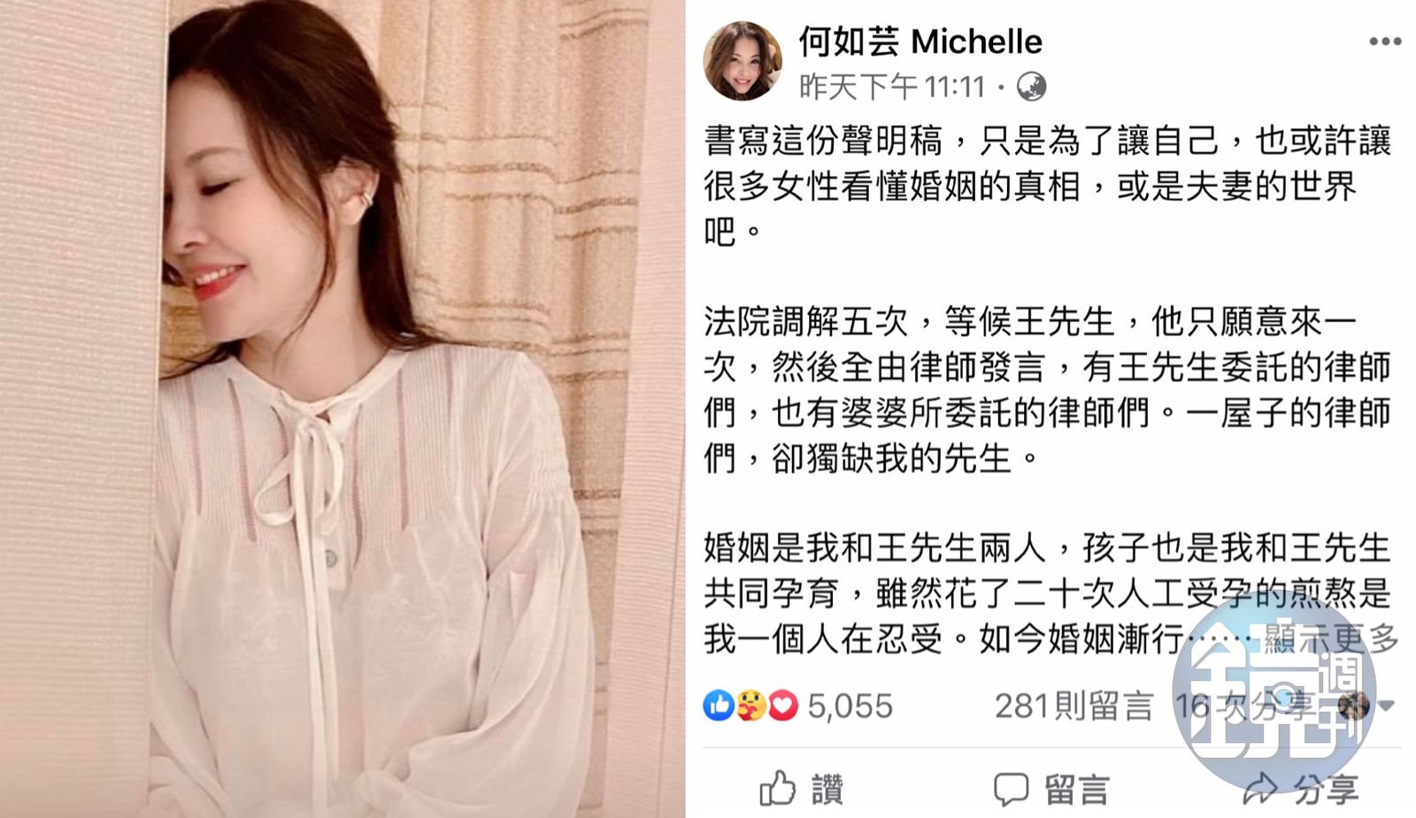
Task: Click the profile picture avatar
Action: pos(743,61)
